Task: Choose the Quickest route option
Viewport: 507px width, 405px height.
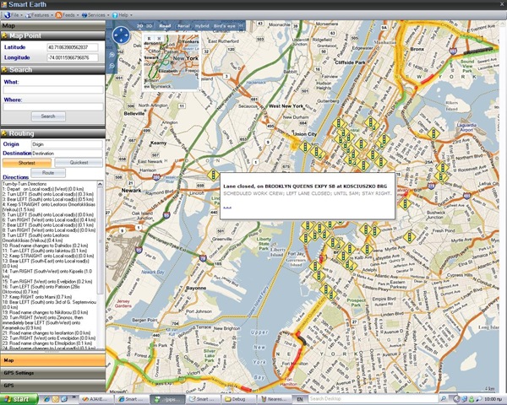Action: click(79, 163)
